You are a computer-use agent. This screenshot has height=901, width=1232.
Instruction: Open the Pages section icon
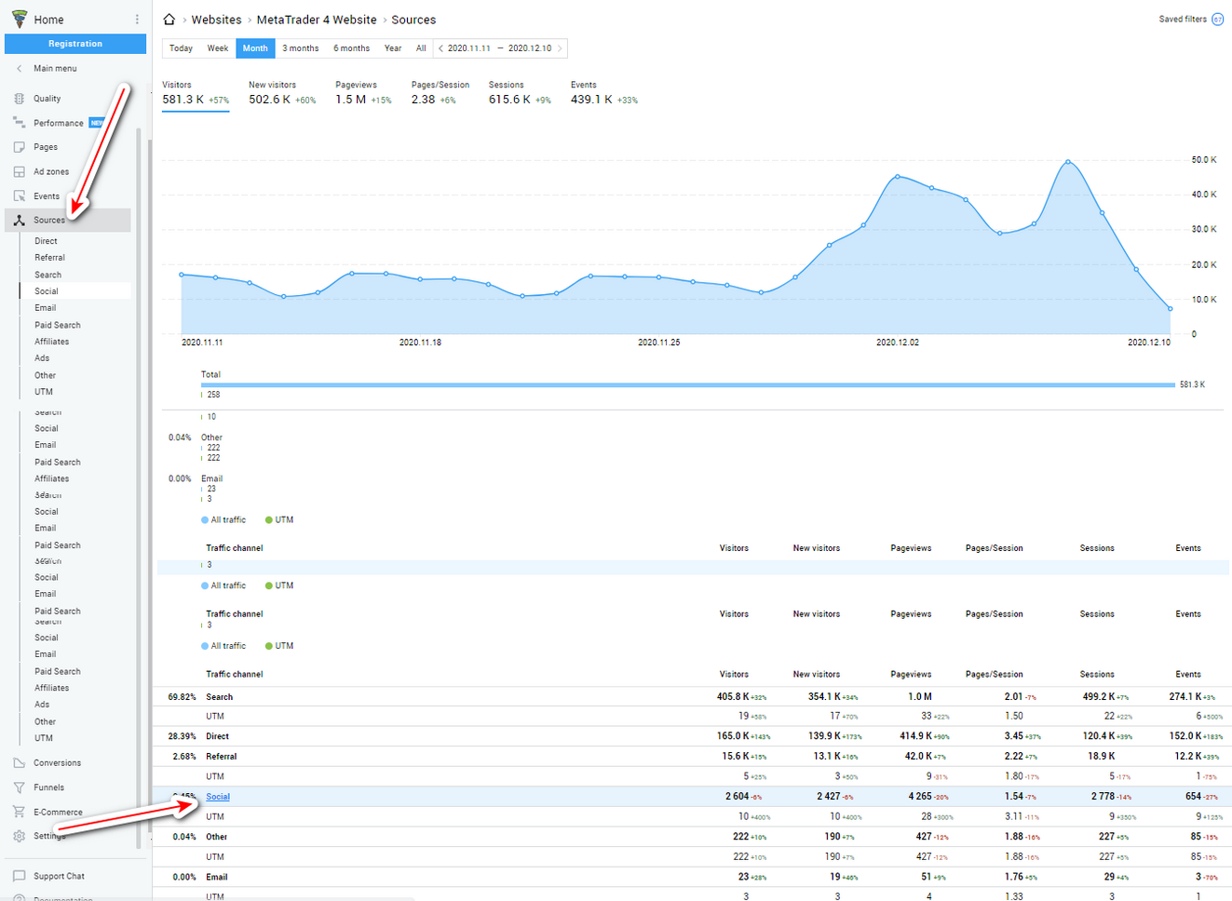[19, 147]
